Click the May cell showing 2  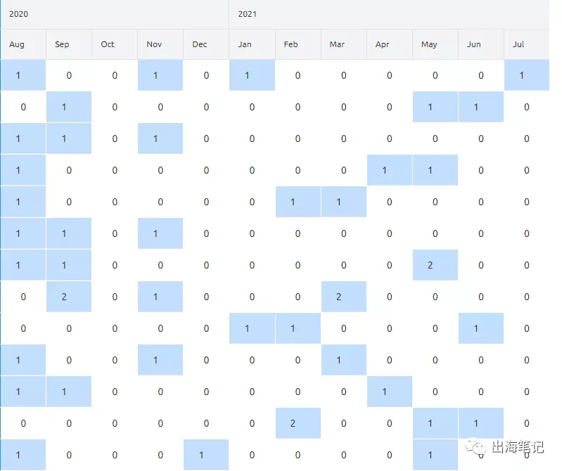click(x=435, y=265)
